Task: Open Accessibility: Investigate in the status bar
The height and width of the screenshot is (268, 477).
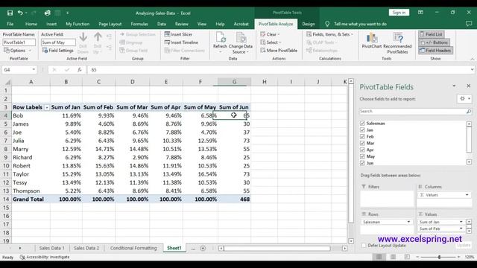Action: coord(45,257)
